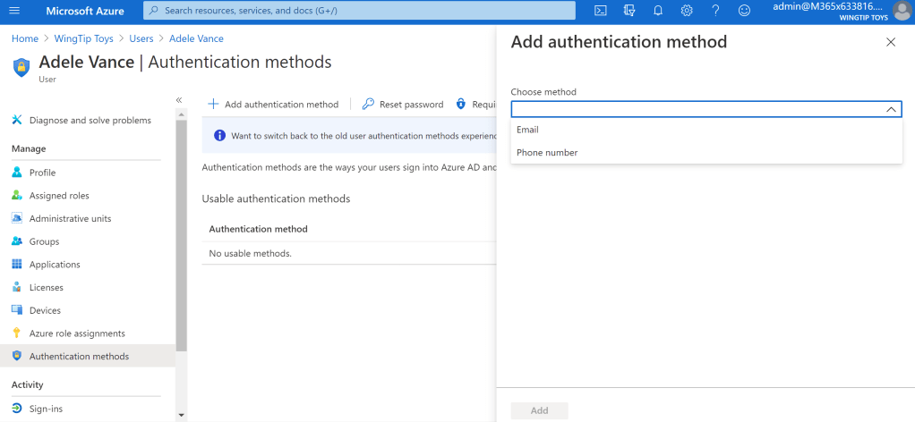This screenshot has height=422, width=915.
Task: Open the hamburger portal menu
Action: [13, 11]
